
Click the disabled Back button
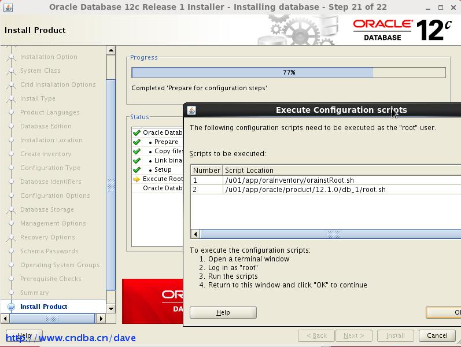tap(316, 335)
